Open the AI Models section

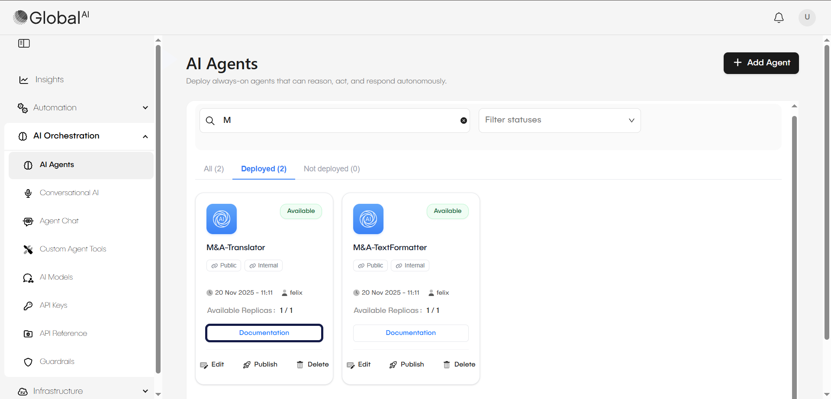(x=56, y=277)
